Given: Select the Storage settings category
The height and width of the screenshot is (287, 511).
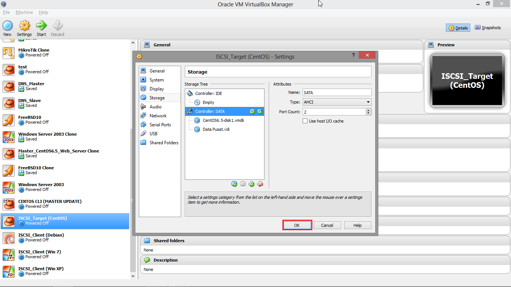Looking at the screenshot, I should [x=160, y=98].
